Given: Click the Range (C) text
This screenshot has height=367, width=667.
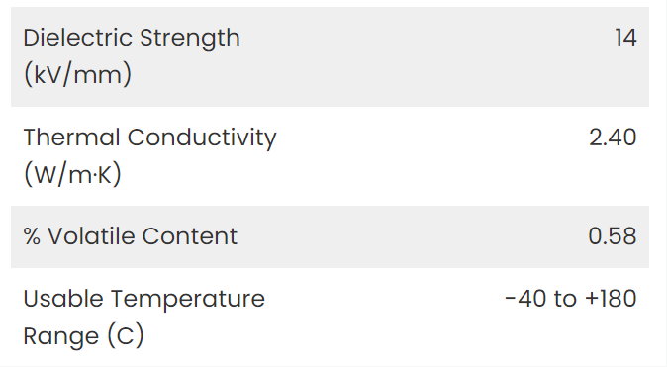Looking at the screenshot, I should 84,336.
